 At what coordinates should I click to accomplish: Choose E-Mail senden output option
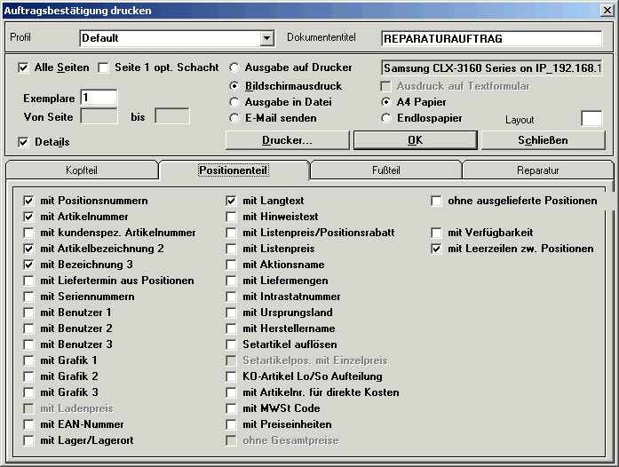click(234, 118)
